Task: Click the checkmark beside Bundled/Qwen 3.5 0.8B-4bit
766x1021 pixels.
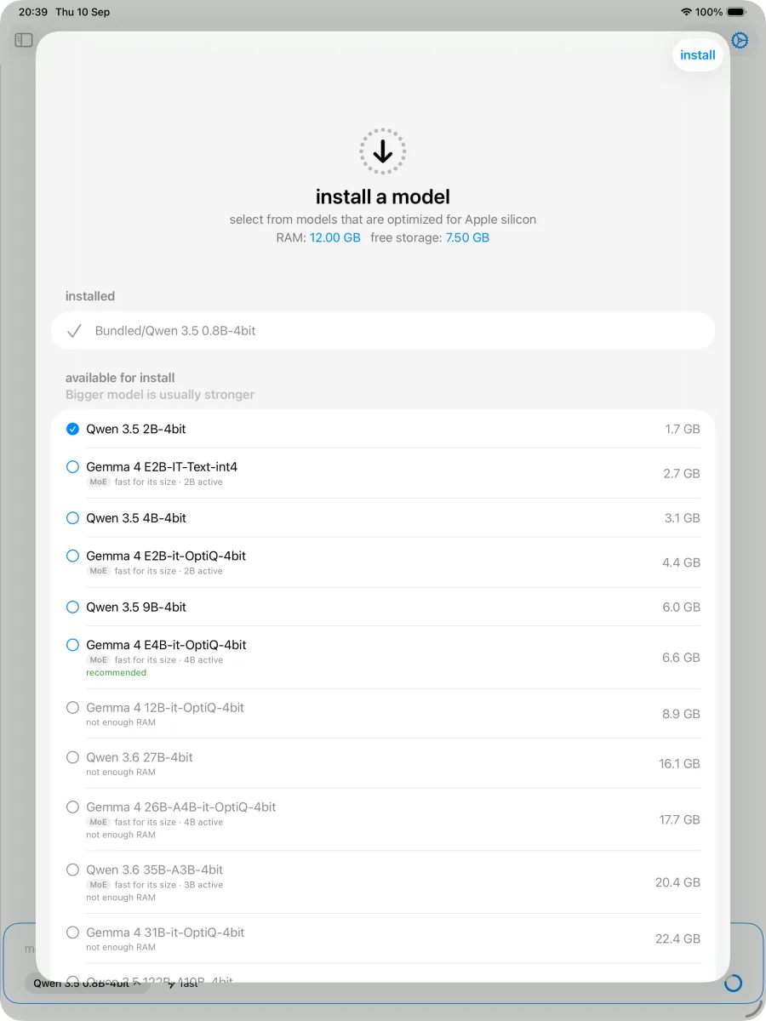Action: (74, 331)
